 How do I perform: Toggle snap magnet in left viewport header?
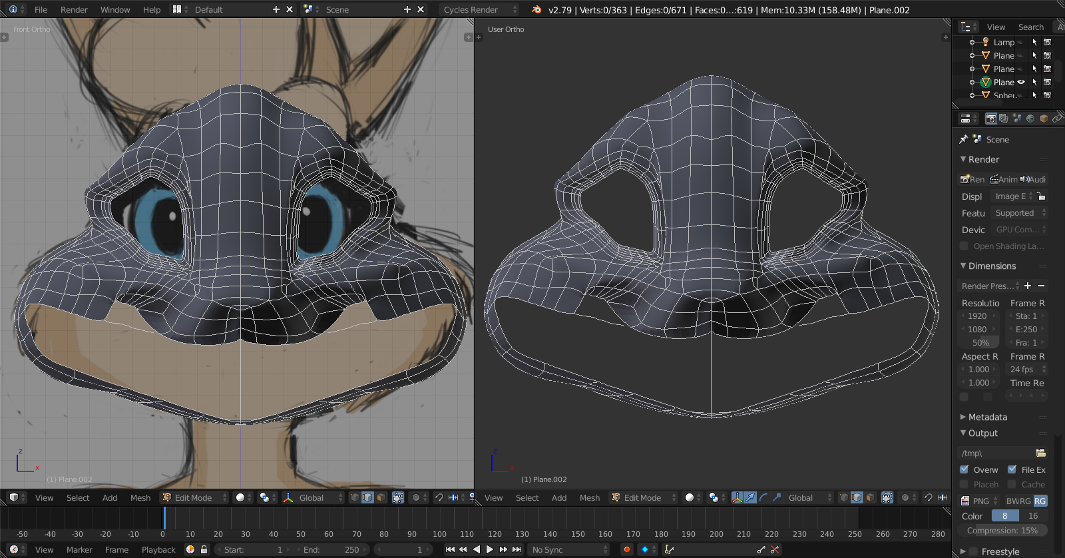pos(439,497)
